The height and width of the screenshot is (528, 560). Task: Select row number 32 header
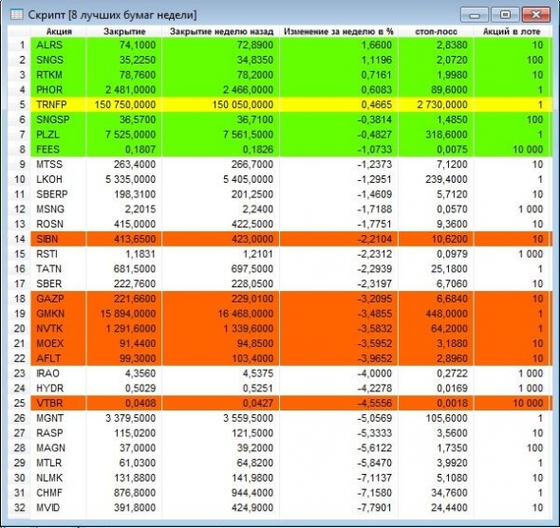[x=20, y=508]
